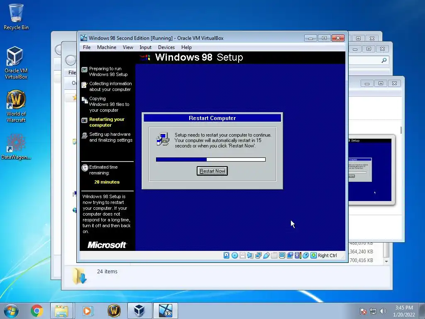Click the Right Ctrl host key label
Screen dimensions: 425x319
coord(327,255)
